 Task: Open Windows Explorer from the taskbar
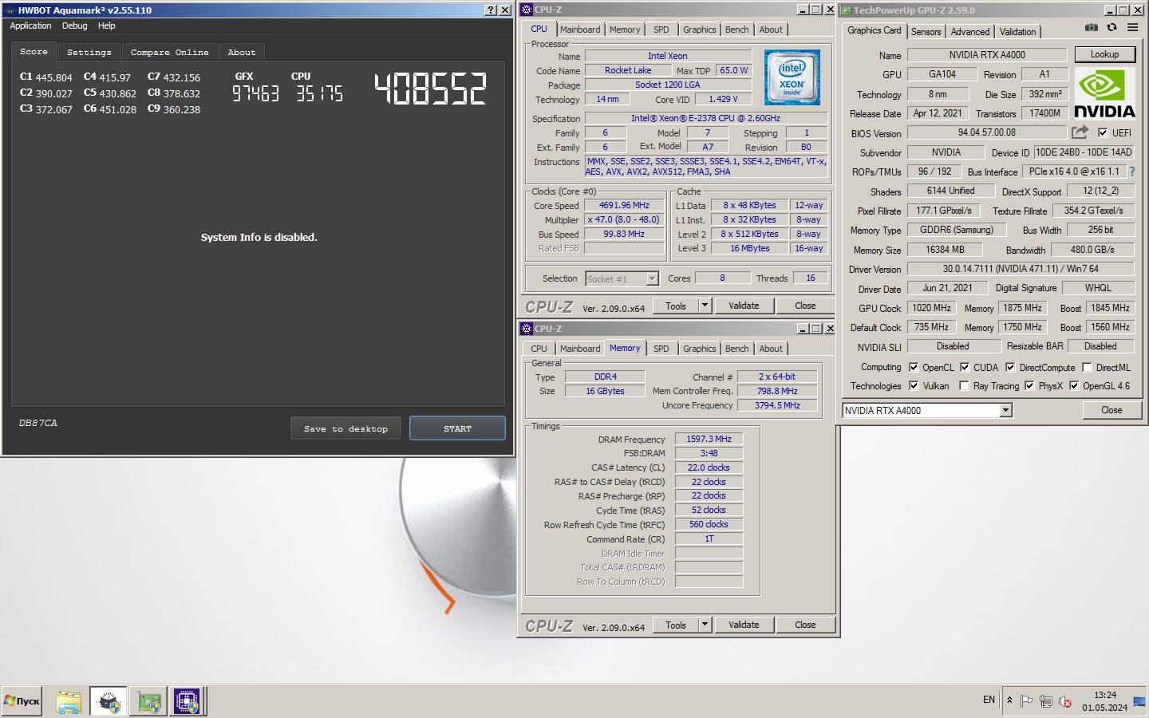(x=69, y=702)
